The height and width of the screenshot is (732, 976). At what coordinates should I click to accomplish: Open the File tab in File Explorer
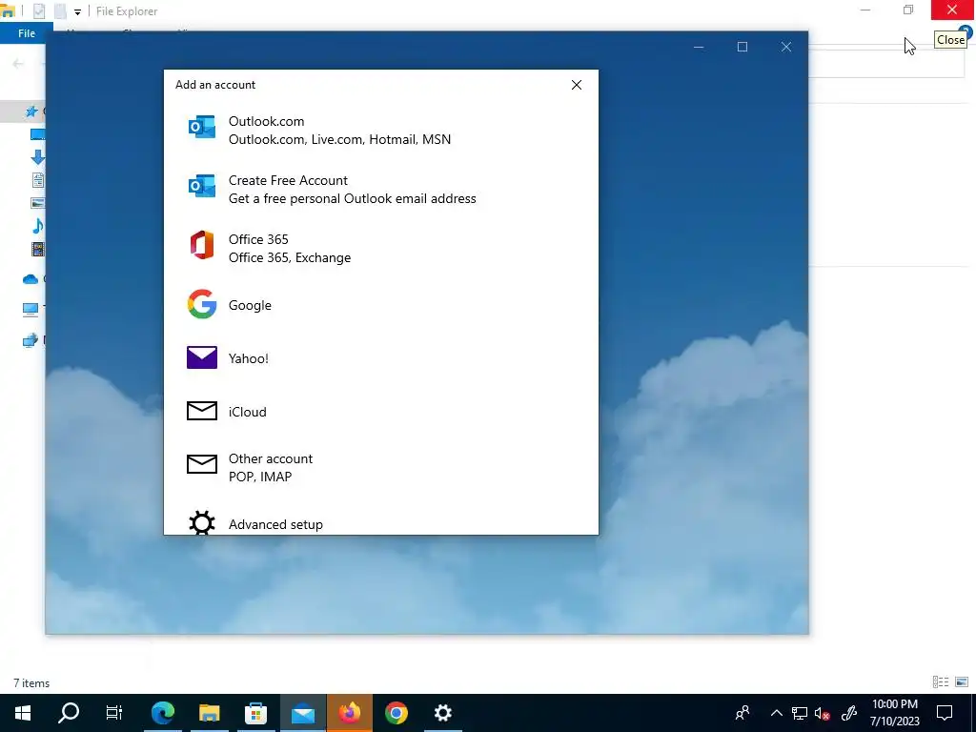tap(26, 33)
